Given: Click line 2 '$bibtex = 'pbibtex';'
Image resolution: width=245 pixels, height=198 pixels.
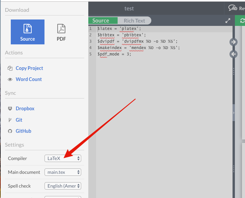Looking at the screenshot, I should point(122,35).
